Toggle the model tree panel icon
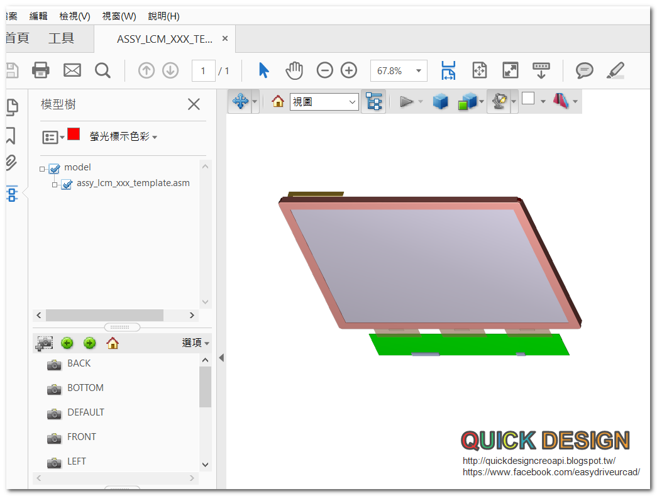The width and height of the screenshot is (657, 496). click(x=12, y=193)
